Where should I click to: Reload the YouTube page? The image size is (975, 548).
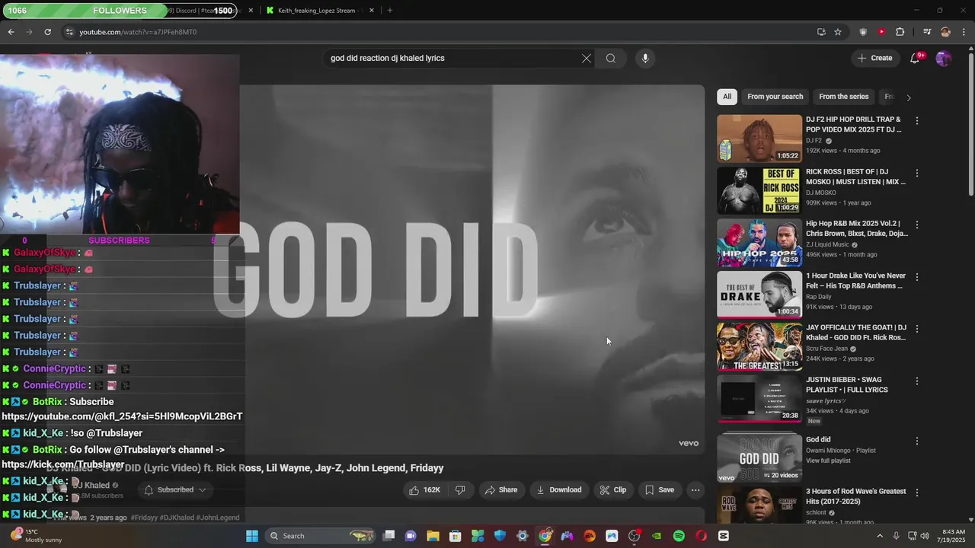[x=47, y=32]
